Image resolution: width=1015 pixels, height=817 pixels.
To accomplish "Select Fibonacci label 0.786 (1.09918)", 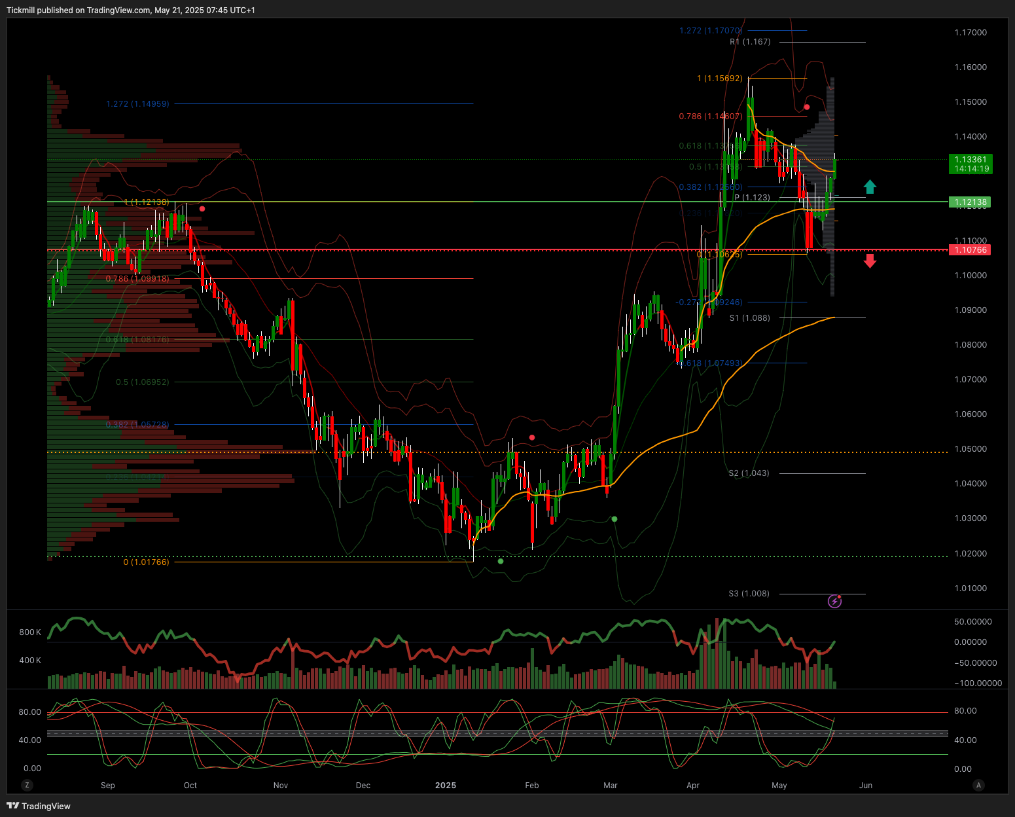I will coord(137,279).
